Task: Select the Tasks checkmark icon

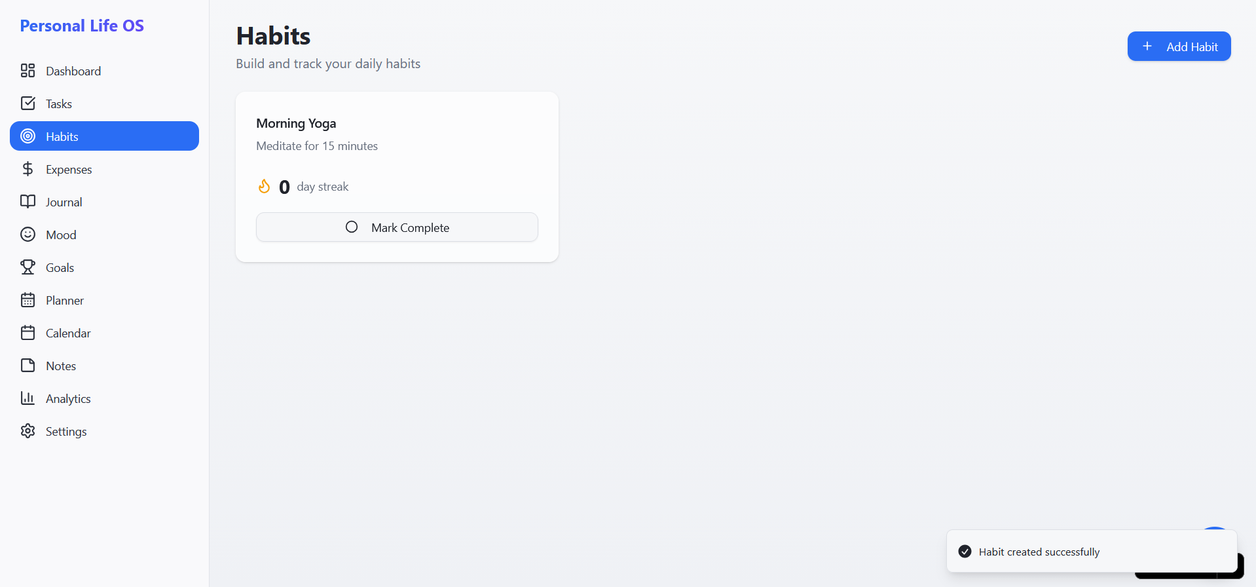Action: (x=28, y=104)
